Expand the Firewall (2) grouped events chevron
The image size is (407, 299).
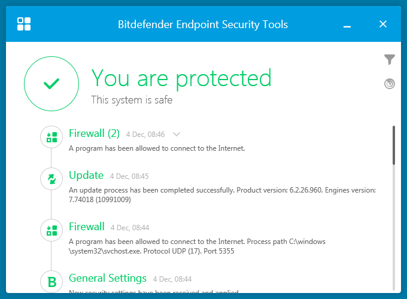click(177, 135)
